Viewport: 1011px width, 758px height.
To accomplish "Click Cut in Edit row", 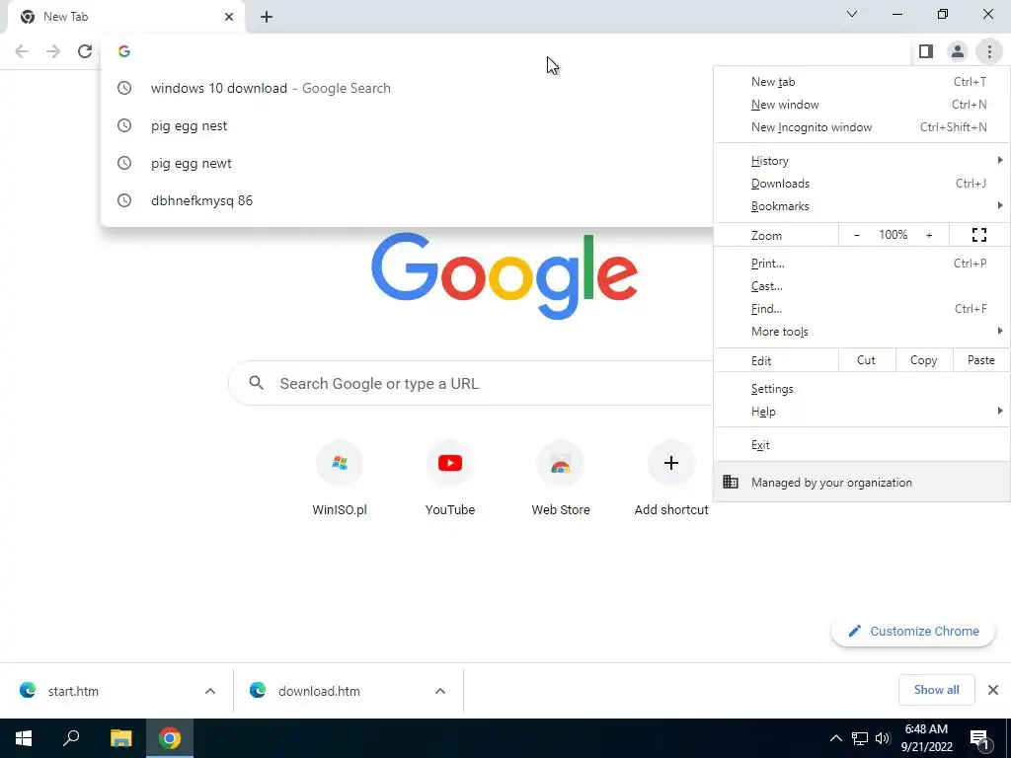I will coord(867,360).
